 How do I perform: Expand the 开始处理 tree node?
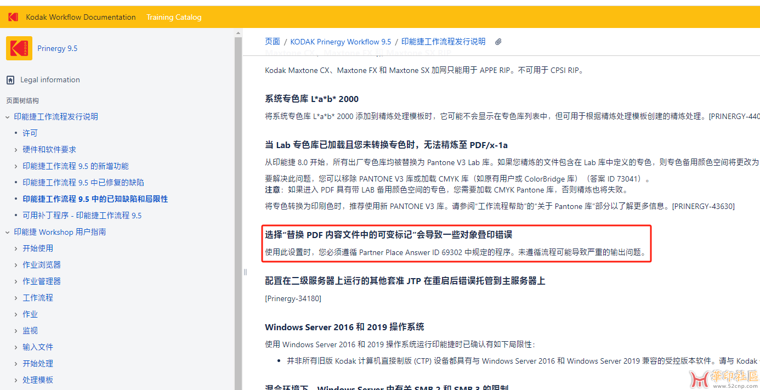pyautogui.click(x=16, y=364)
